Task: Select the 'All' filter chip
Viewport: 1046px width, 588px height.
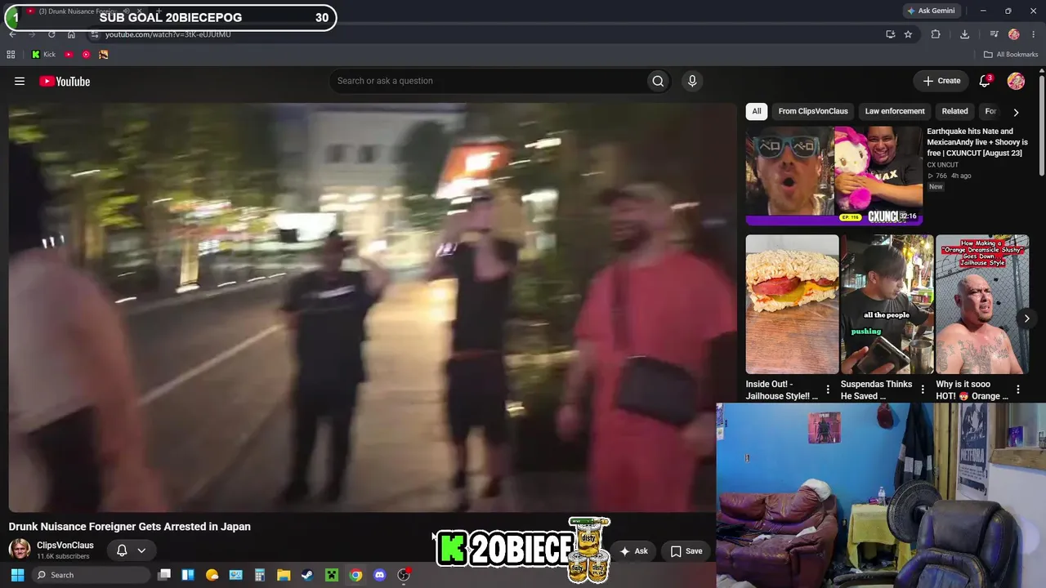Action: (757, 111)
